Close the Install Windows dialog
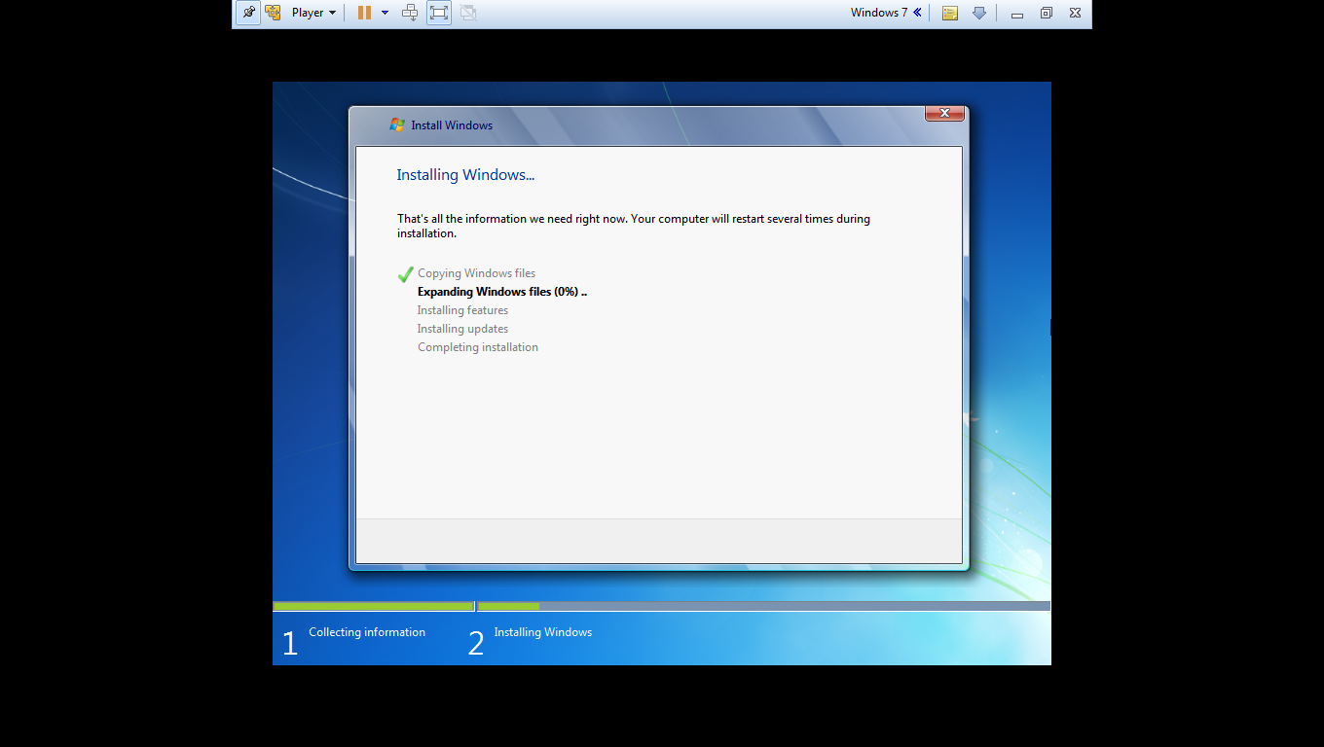The height and width of the screenshot is (747, 1324). tap(944, 114)
